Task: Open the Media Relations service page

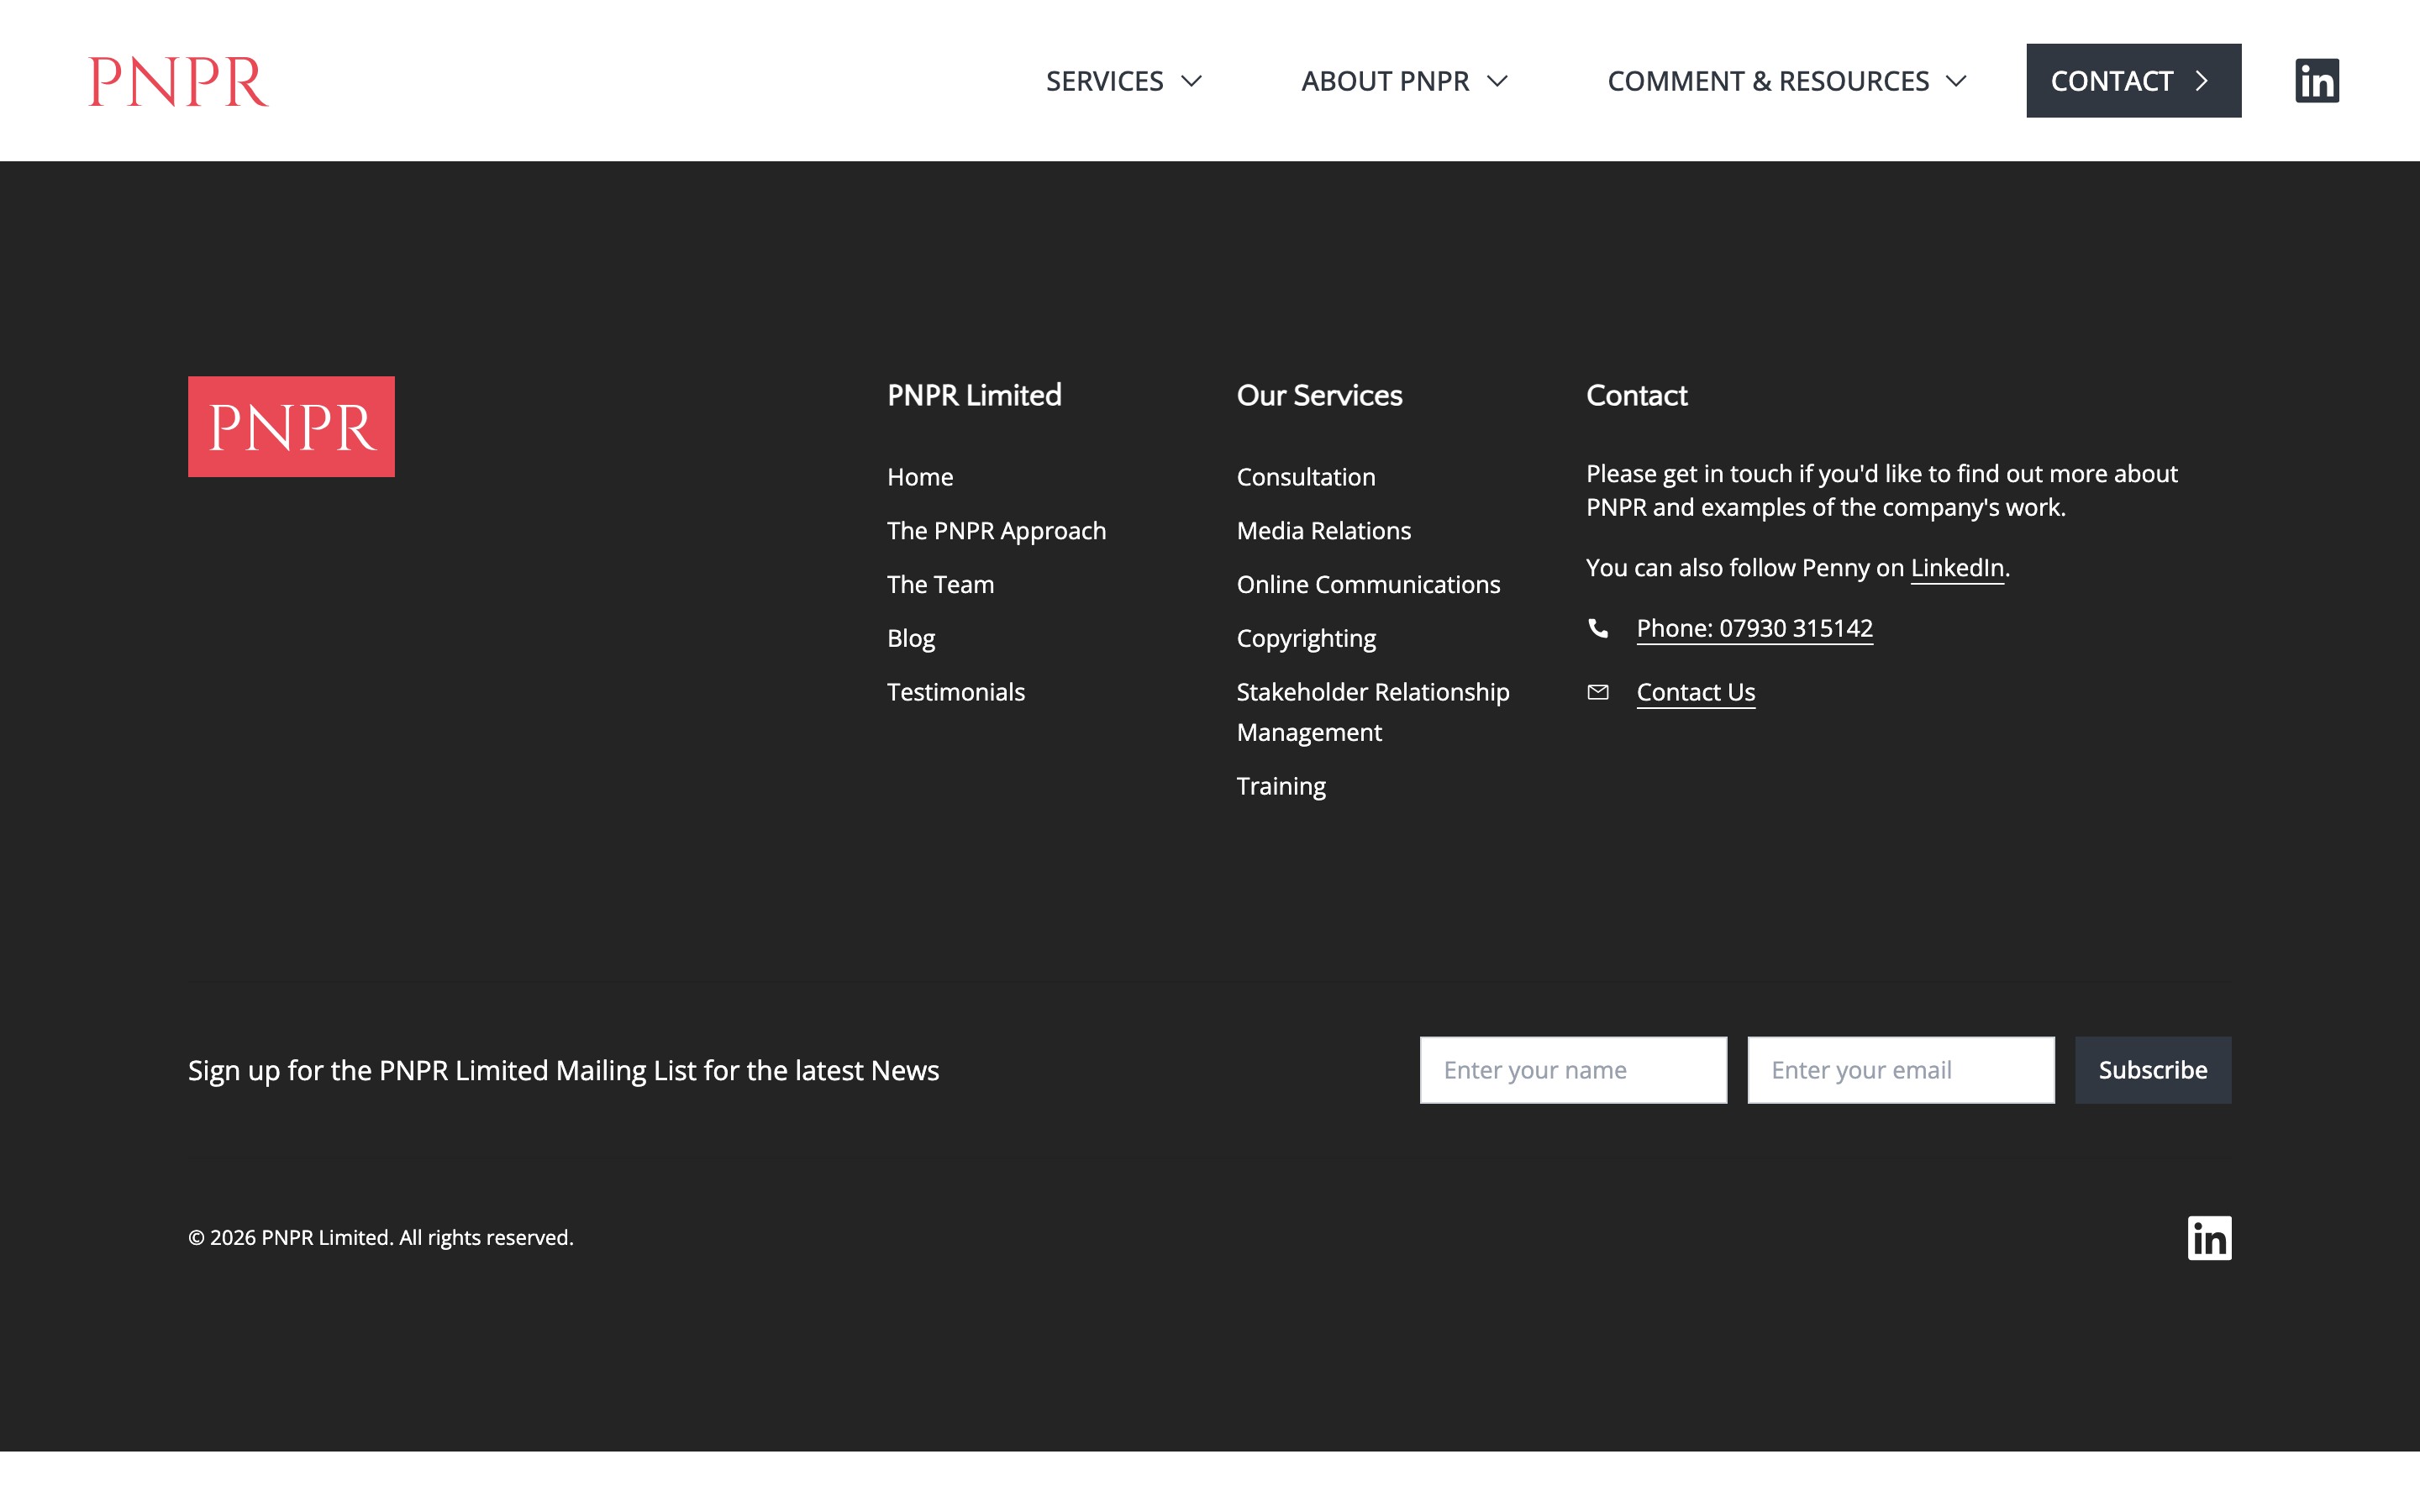Action: 1323,530
